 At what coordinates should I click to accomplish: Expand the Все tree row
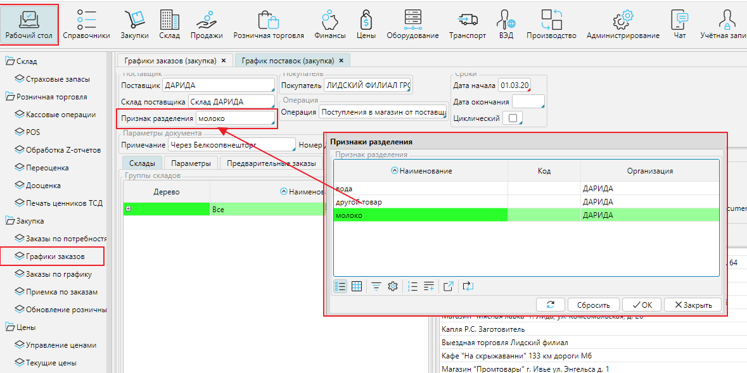click(x=129, y=209)
